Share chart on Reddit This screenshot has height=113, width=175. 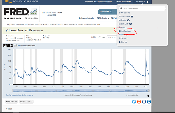click(139, 102)
